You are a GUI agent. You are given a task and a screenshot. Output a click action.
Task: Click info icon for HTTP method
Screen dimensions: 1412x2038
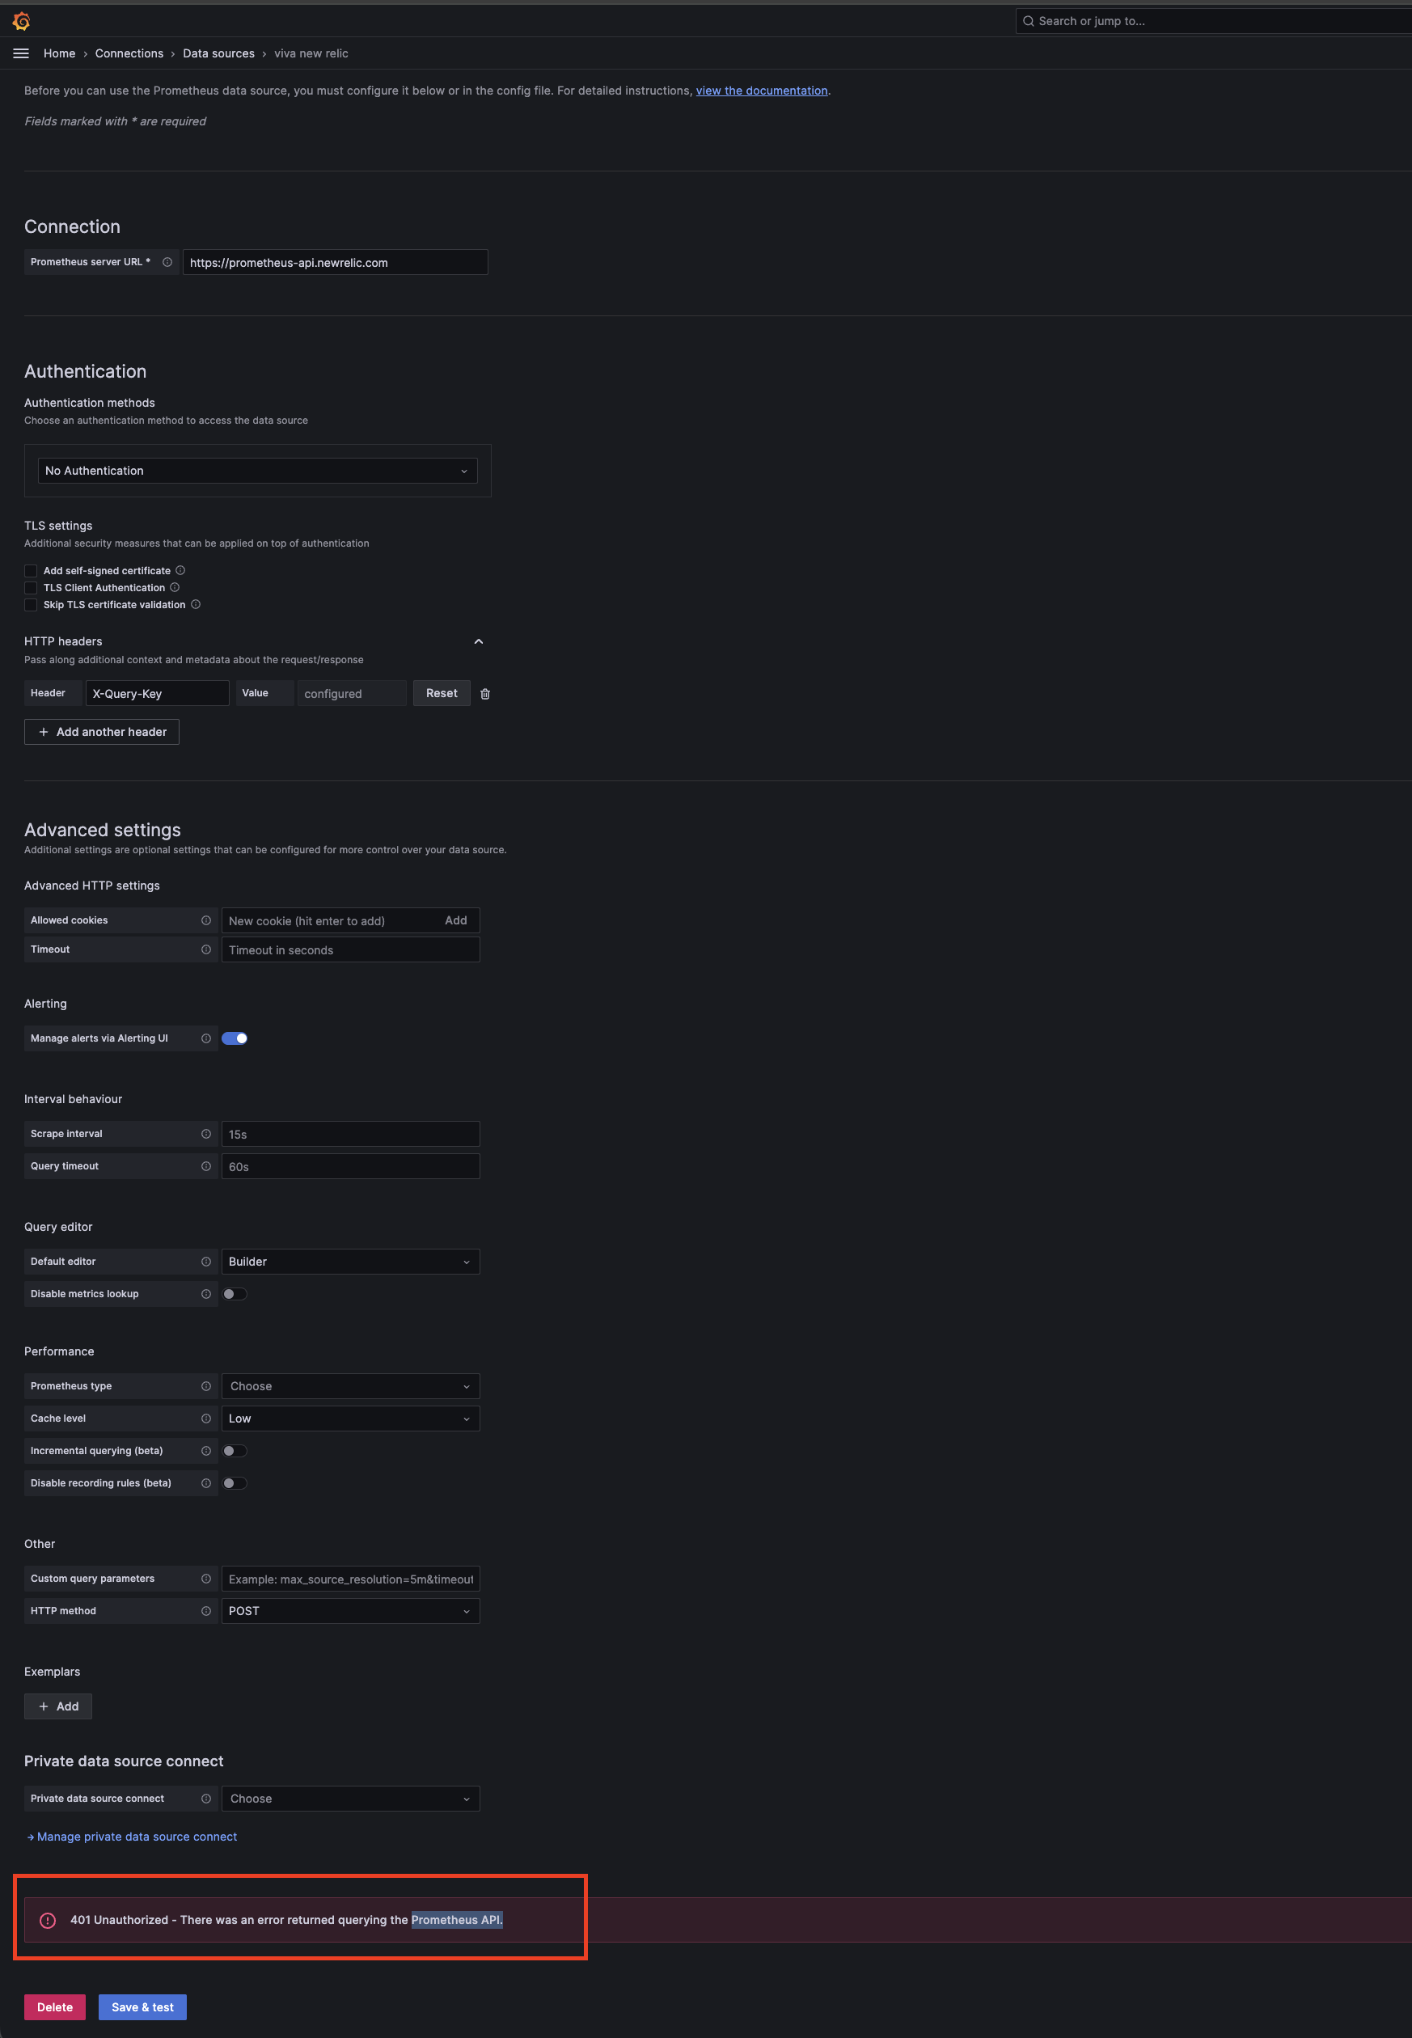click(x=206, y=1611)
